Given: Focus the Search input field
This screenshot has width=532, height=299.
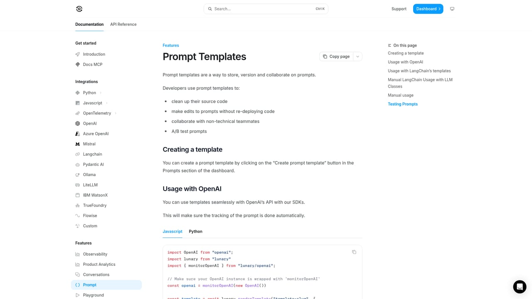Looking at the screenshot, I should [x=266, y=9].
